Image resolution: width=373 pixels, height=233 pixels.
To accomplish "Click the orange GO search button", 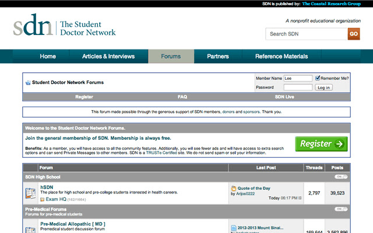I will pos(354,34).
